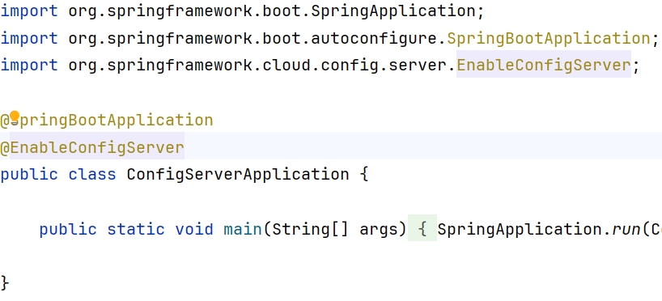Image resolution: width=662 pixels, height=301 pixels.
Task: Click 'String[]' parameter type in main
Action: click(310, 229)
